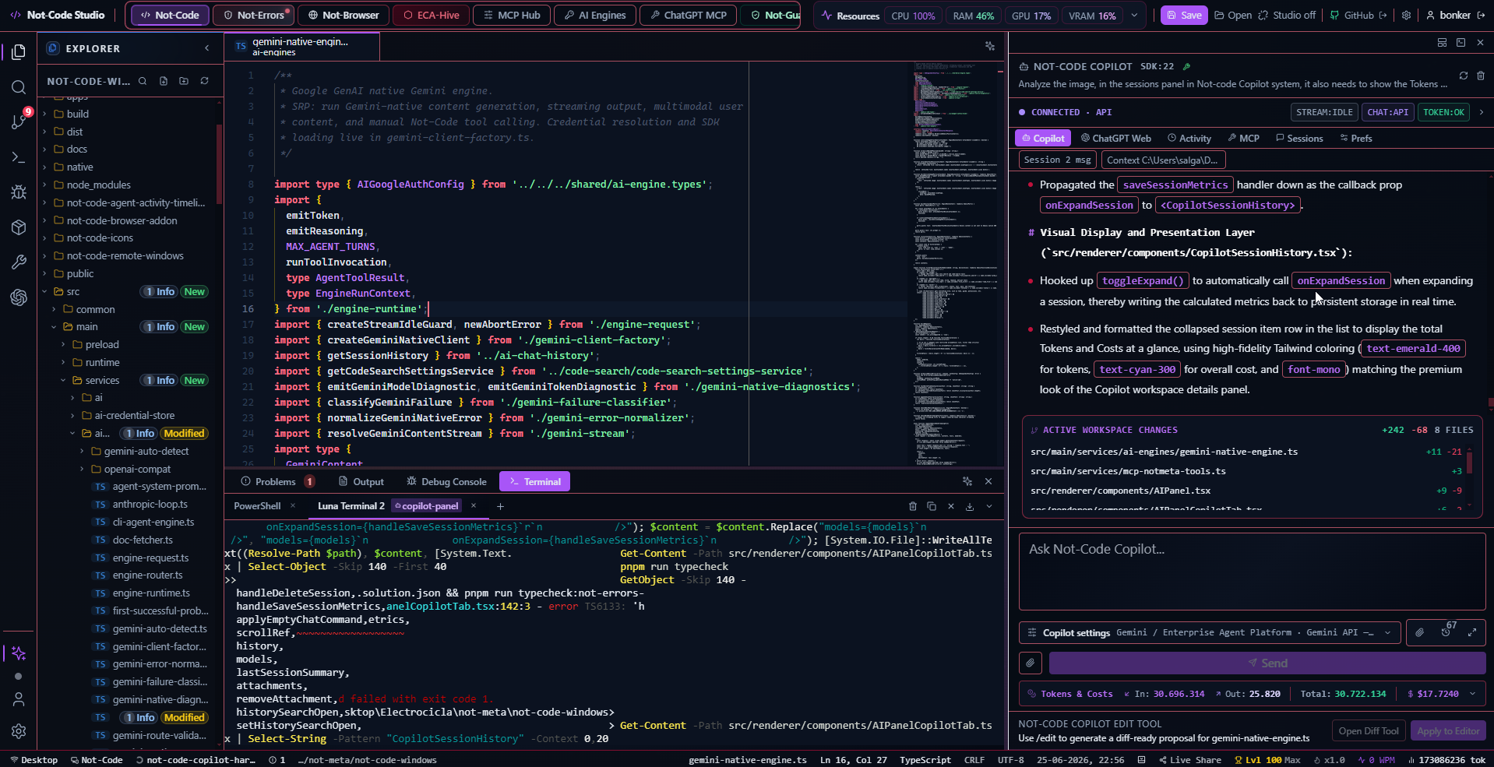Add a new terminal with plus icon
Viewport: 1494px width, 767px height.
(500, 506)
